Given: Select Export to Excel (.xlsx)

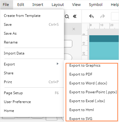Looking at the screenshot, I should coord(87,101).
